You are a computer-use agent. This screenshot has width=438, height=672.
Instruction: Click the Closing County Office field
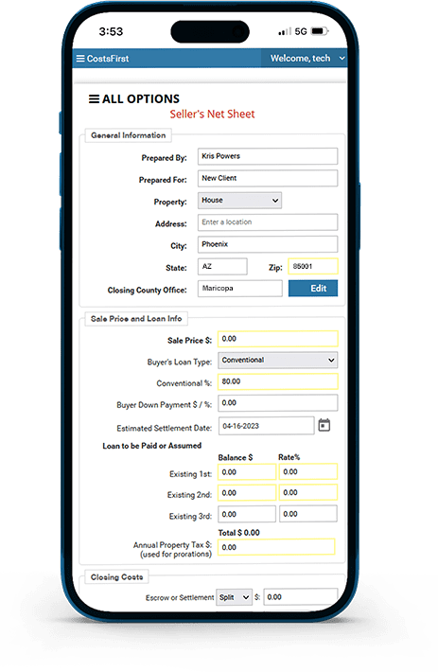click(240, 289)
